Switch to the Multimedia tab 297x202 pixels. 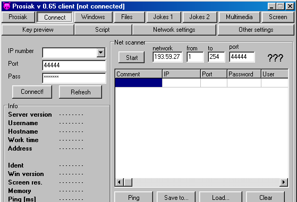pyautogui.click(x=239, y=17)
